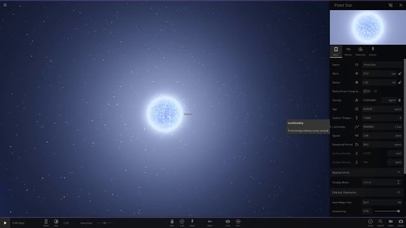Screen dimensions: 406x228
Task: Switch to the first bookmark tab
Action: tap(336, 51)
